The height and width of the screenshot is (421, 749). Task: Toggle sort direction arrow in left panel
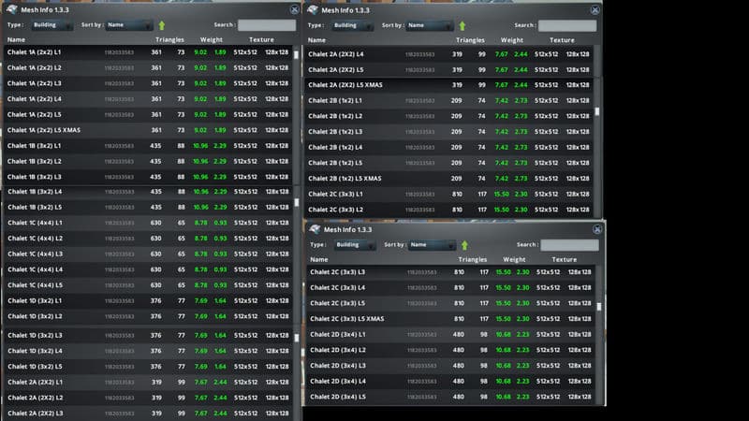point(162,25)
